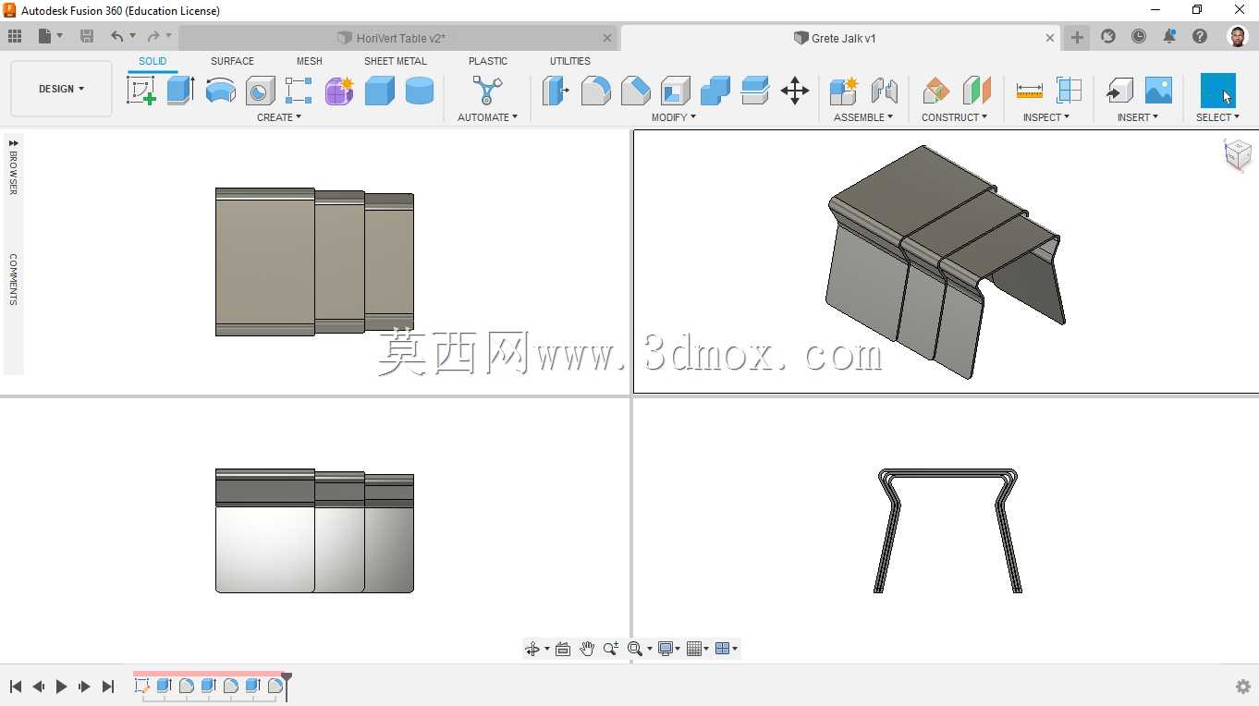This screenshot has height=706, width=1259.
Task: Open the COMMENTS panel
Action: coord(13,279)
